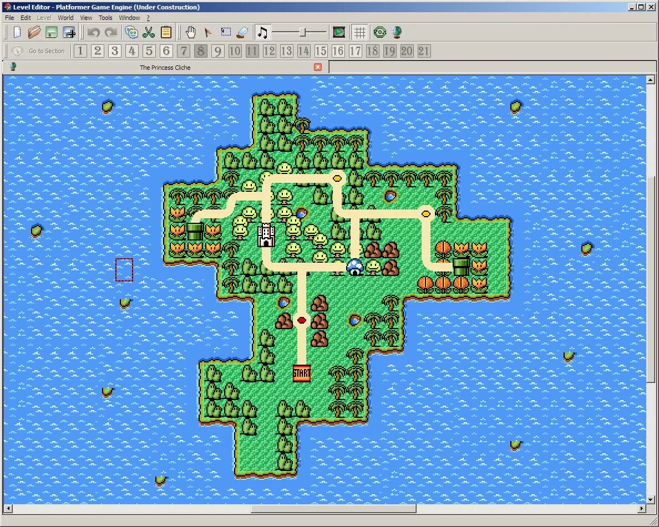This screenshot has height=527, width=659.
Task: Adjust the music volume slider handle
Action: tap(302, 32)
